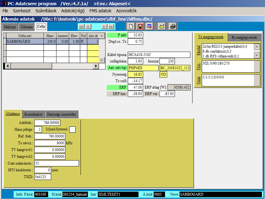The height and width of the screenshot is (199, 265).
Task: Click the antenna type field BC_20081022_112
Action: click(x=175, y=68)
